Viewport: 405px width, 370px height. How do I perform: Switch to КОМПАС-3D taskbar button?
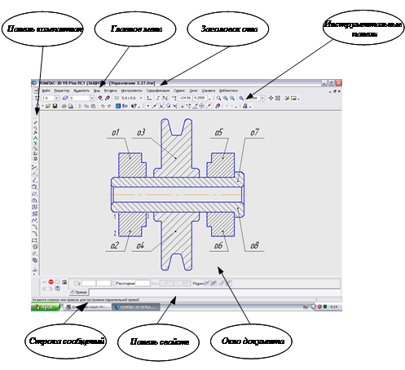pos(135,307)
